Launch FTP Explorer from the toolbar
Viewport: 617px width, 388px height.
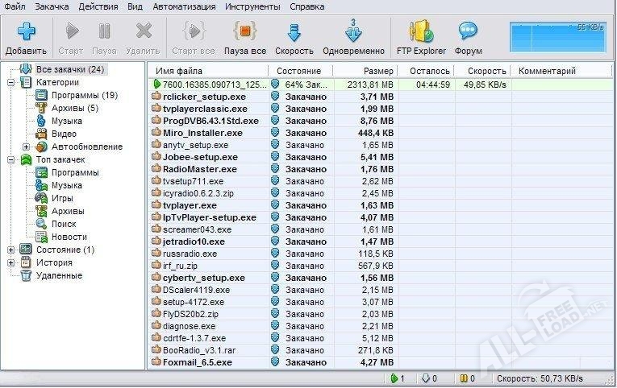(x=421, y=32)
